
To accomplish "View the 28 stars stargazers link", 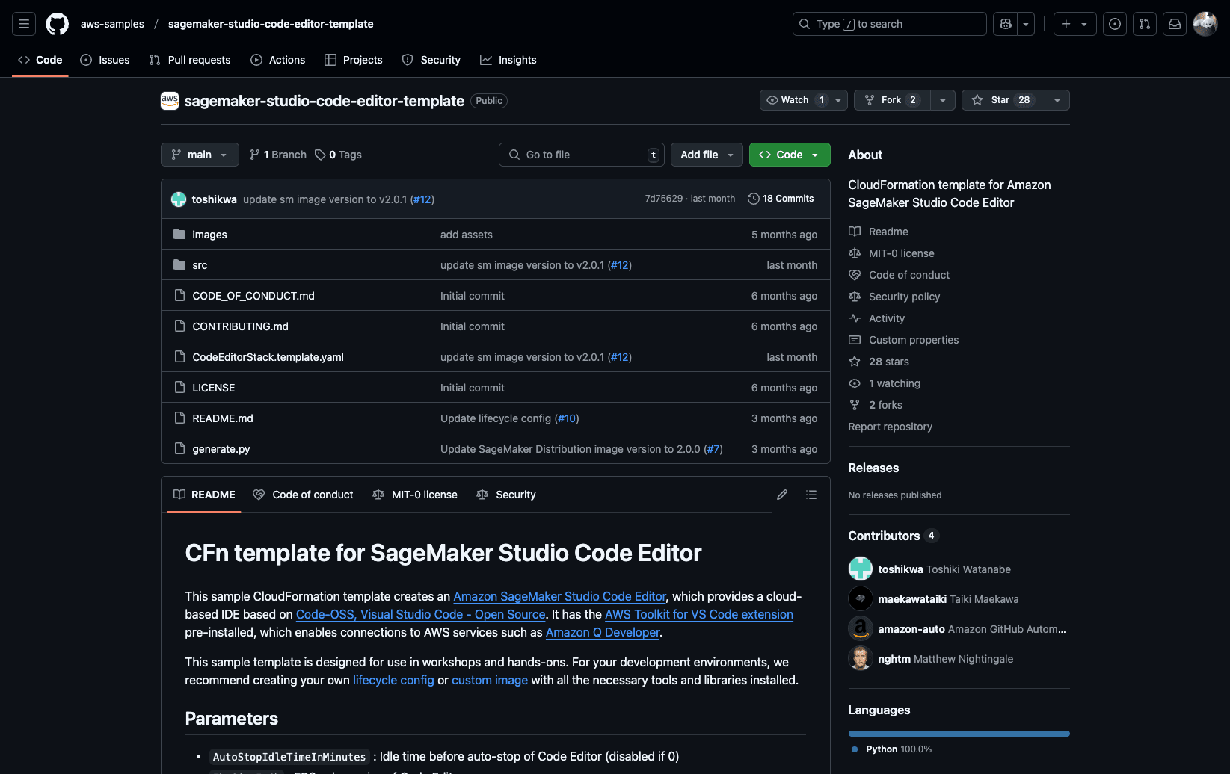I will tap(879, 362).
